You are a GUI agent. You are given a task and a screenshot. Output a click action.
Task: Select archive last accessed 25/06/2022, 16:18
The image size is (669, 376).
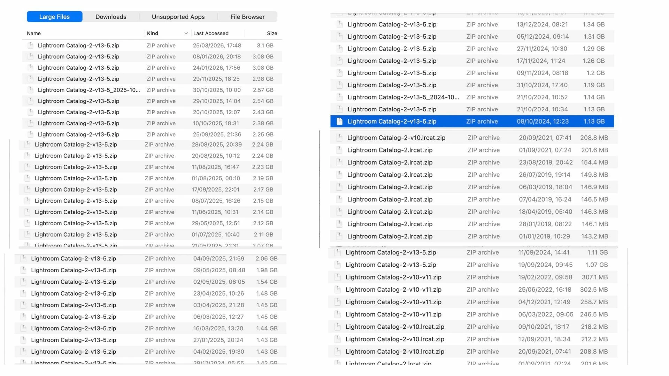(x=393, y=290)
